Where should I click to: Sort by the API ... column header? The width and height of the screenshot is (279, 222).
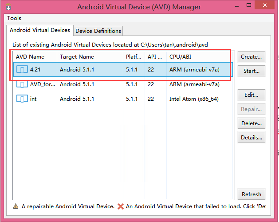coord(156,57)
